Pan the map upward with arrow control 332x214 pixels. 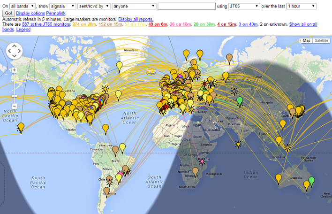pyautogui.click(x=14, y=45)
